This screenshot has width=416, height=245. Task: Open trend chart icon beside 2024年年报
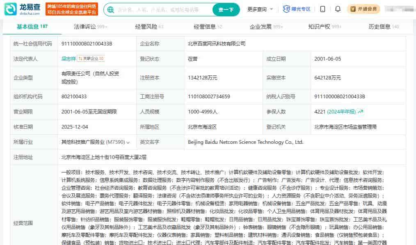pos(361,112)
